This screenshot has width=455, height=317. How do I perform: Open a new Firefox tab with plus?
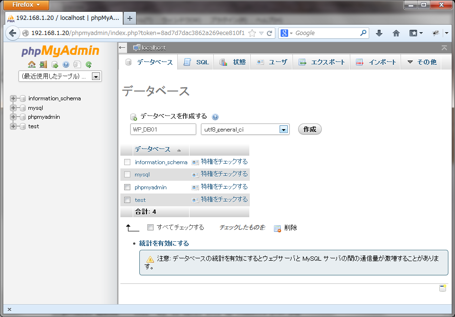pyautogui.click(x=130, y=18)
